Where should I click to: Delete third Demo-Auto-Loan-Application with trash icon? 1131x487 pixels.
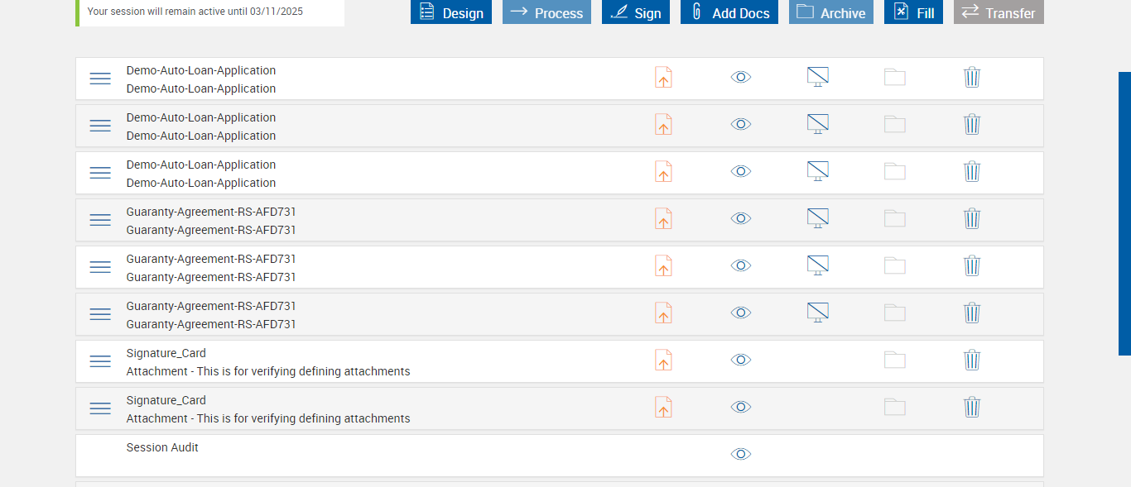point(972,171)
